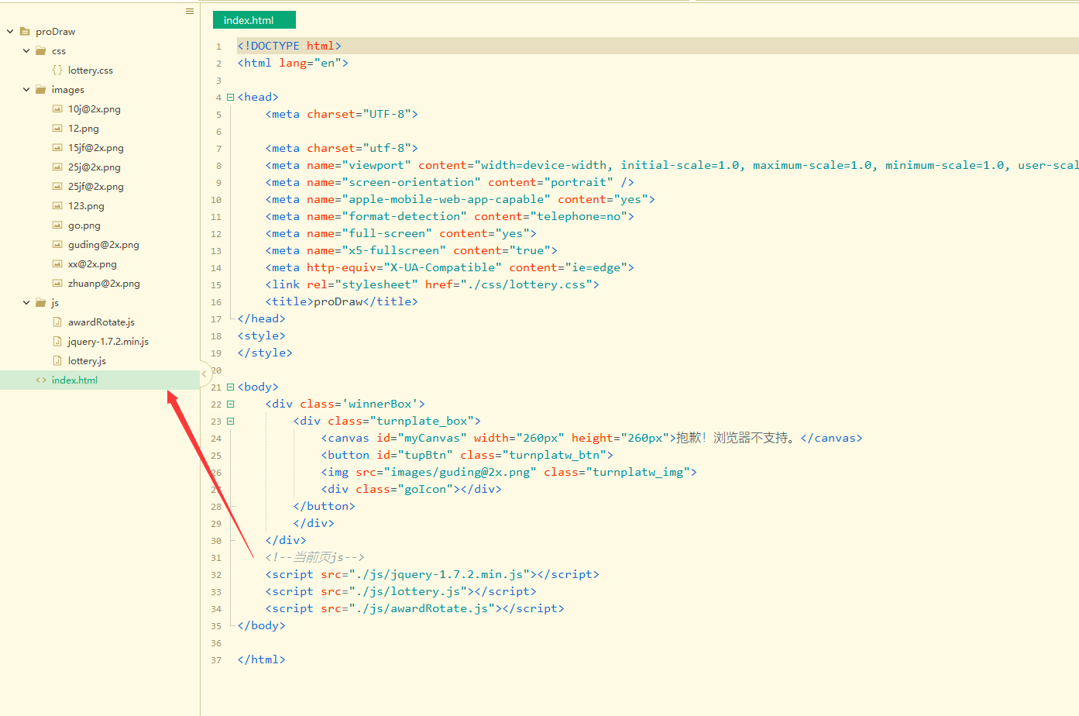Screen dimensions: 1079x716
Task: Select 12.png in the file tree
Action: pos(84,129)
